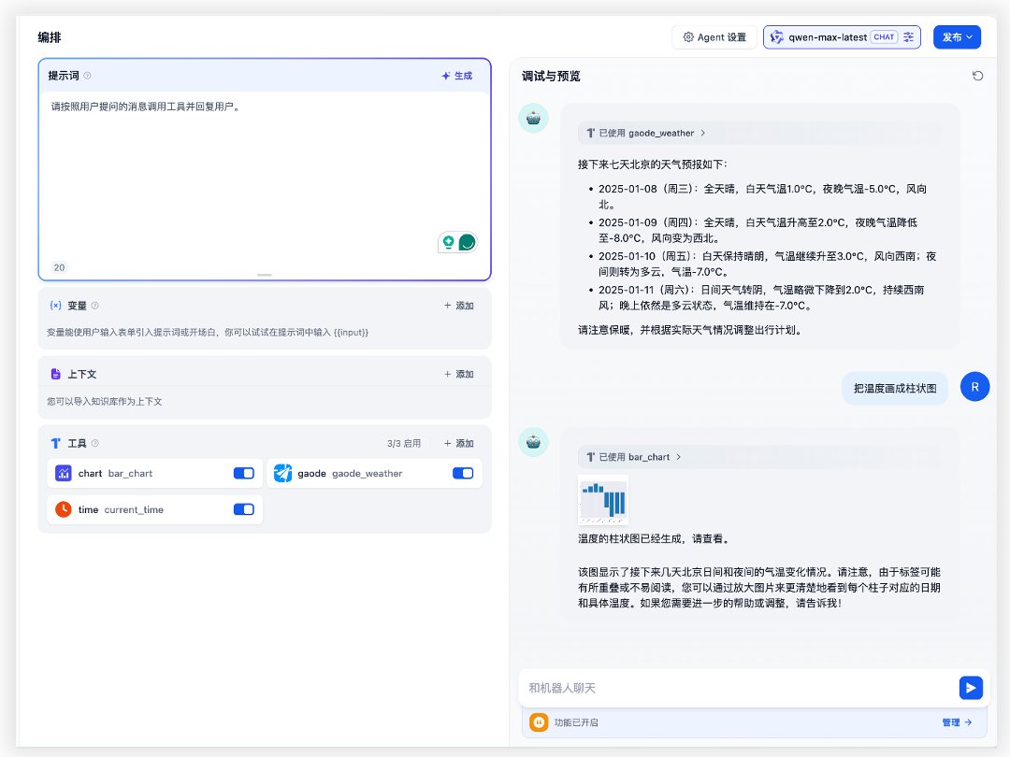Click the restart conversation refresh icon
The width and height of the screenshot is (1010, 757).
(x=977, y=76)
